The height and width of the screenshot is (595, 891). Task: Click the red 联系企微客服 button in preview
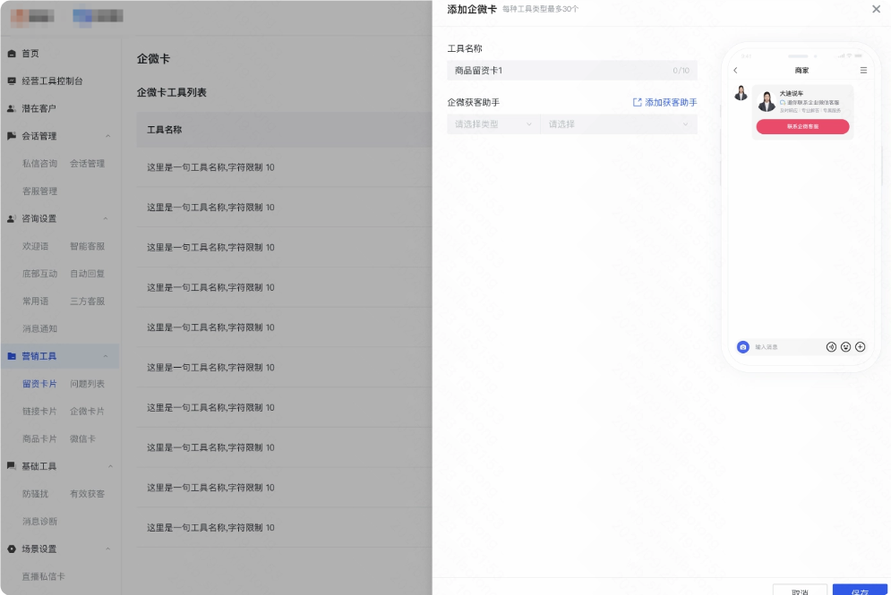802,127
